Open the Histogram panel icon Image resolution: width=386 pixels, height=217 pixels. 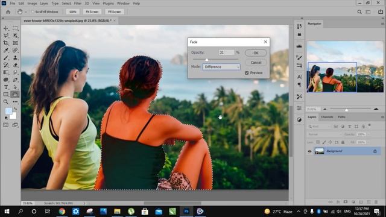click(299, 46)
